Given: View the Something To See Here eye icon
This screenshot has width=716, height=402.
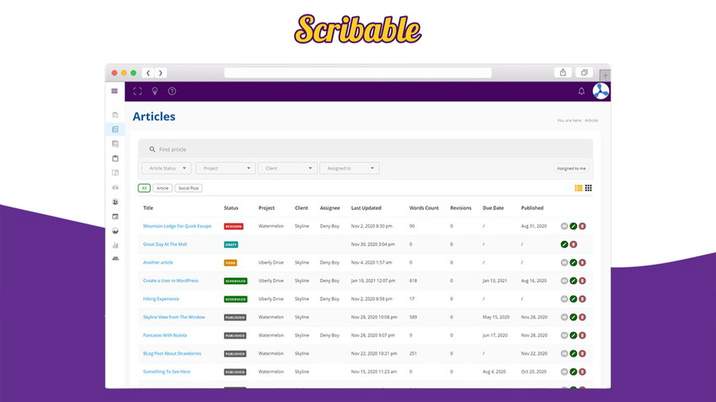Looking at the screenshot, I should [564, 372].
